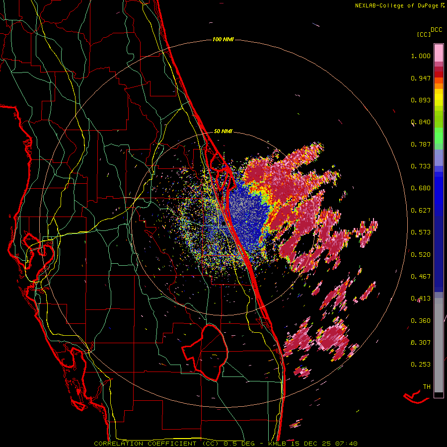Click the 0.733 scale value
The image size is (447, 447).
(421, 166)
